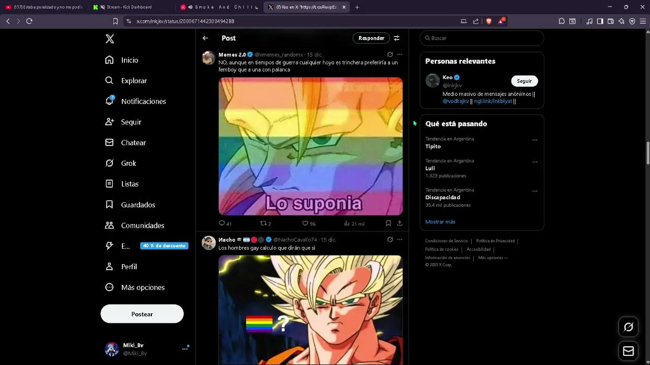
Task: Open Grok action icon on Memes 2.0 post
Action: click(x=390, y=54)
